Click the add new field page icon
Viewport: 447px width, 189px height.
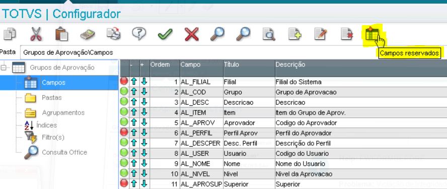pyautogui.click(x=295, y=34)
